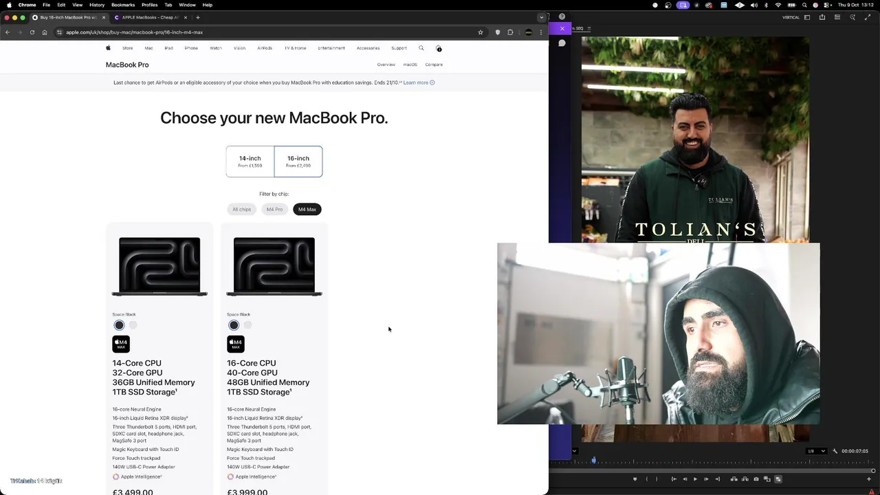Filter by All chips
The image size is (880, 495).
coord(241,209)
